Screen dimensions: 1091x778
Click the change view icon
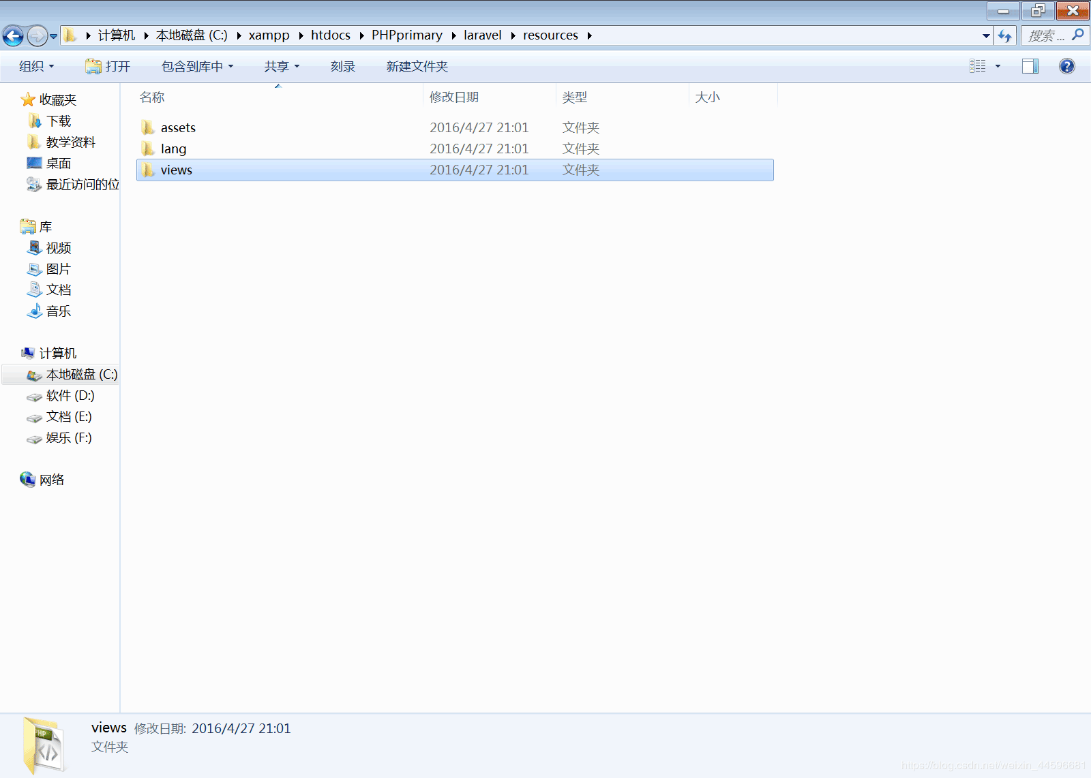click(x=978, y=66)
